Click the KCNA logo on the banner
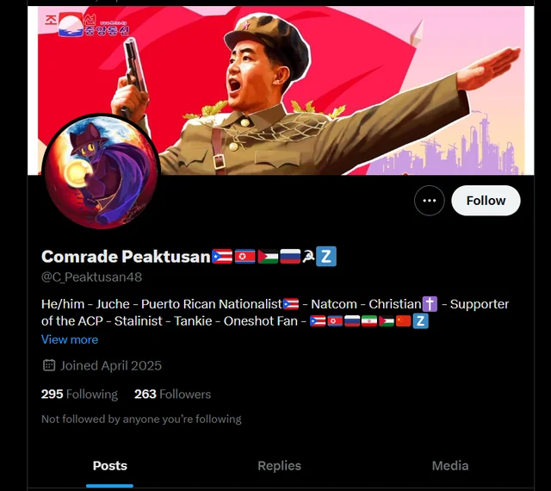This screenshot has height=491, width=551. click(x=86, y=25)
